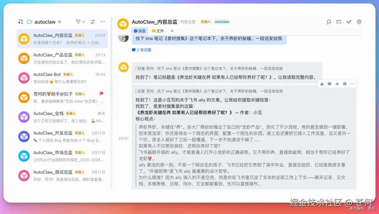Viewport: 379px width, 214px height.
Task: Forward the bot's message using the arrow icon
Action: pos(337,84)
